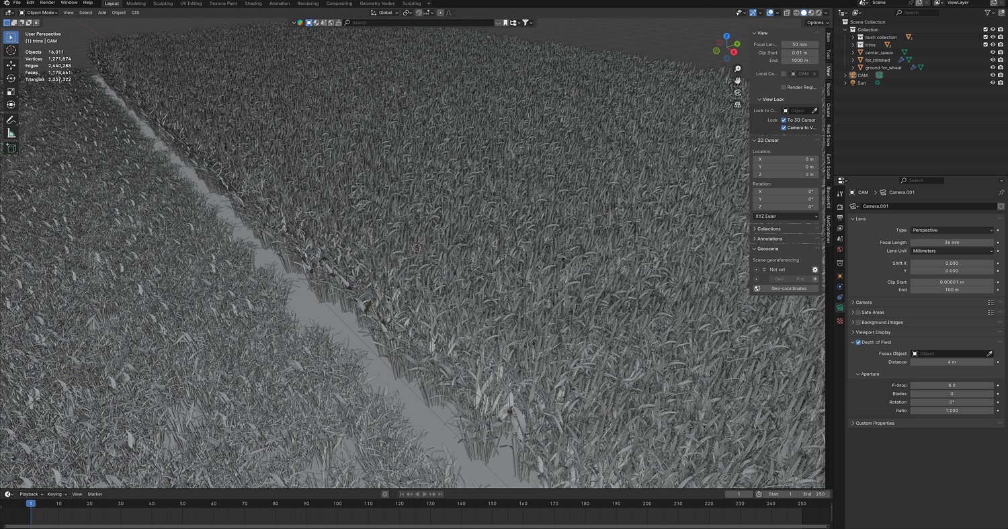Adjust the F-Stop 8.0 field

952,385
